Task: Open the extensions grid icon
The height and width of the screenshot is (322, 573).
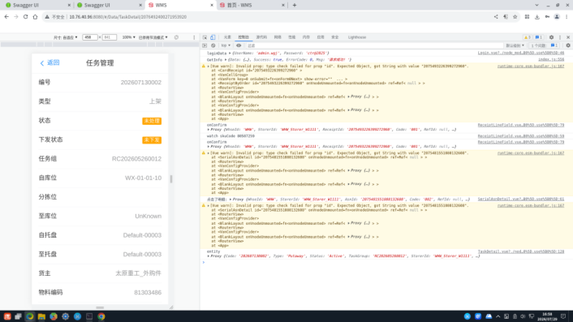Action: pos(527,17)
